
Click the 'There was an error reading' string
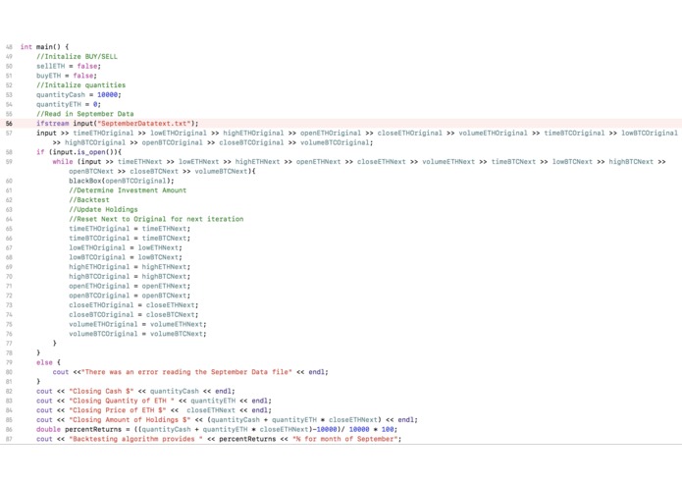pos(186,372)
